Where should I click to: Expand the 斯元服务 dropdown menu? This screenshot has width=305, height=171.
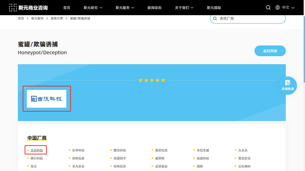point(125,8)
